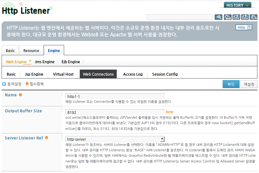259x173 pixels.
Task: Click the XML download icon
Action: 245,17
